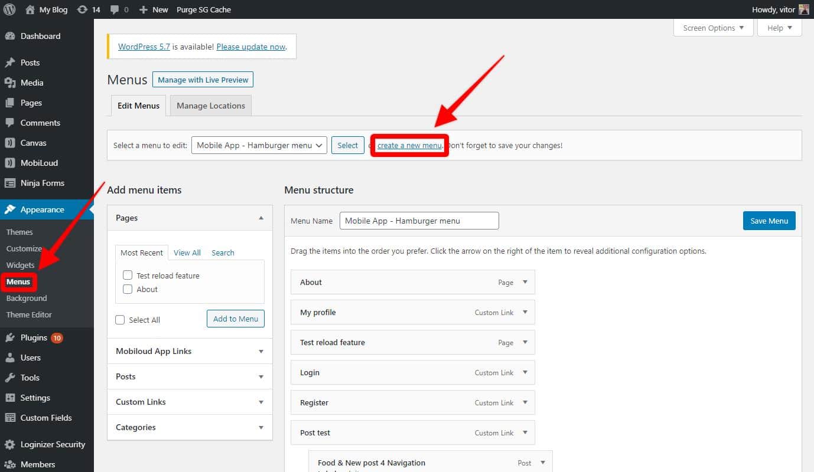This screenshot has height=472, width=814.
Task: Expand the Posts menu items panel
Action: [261, 376]
